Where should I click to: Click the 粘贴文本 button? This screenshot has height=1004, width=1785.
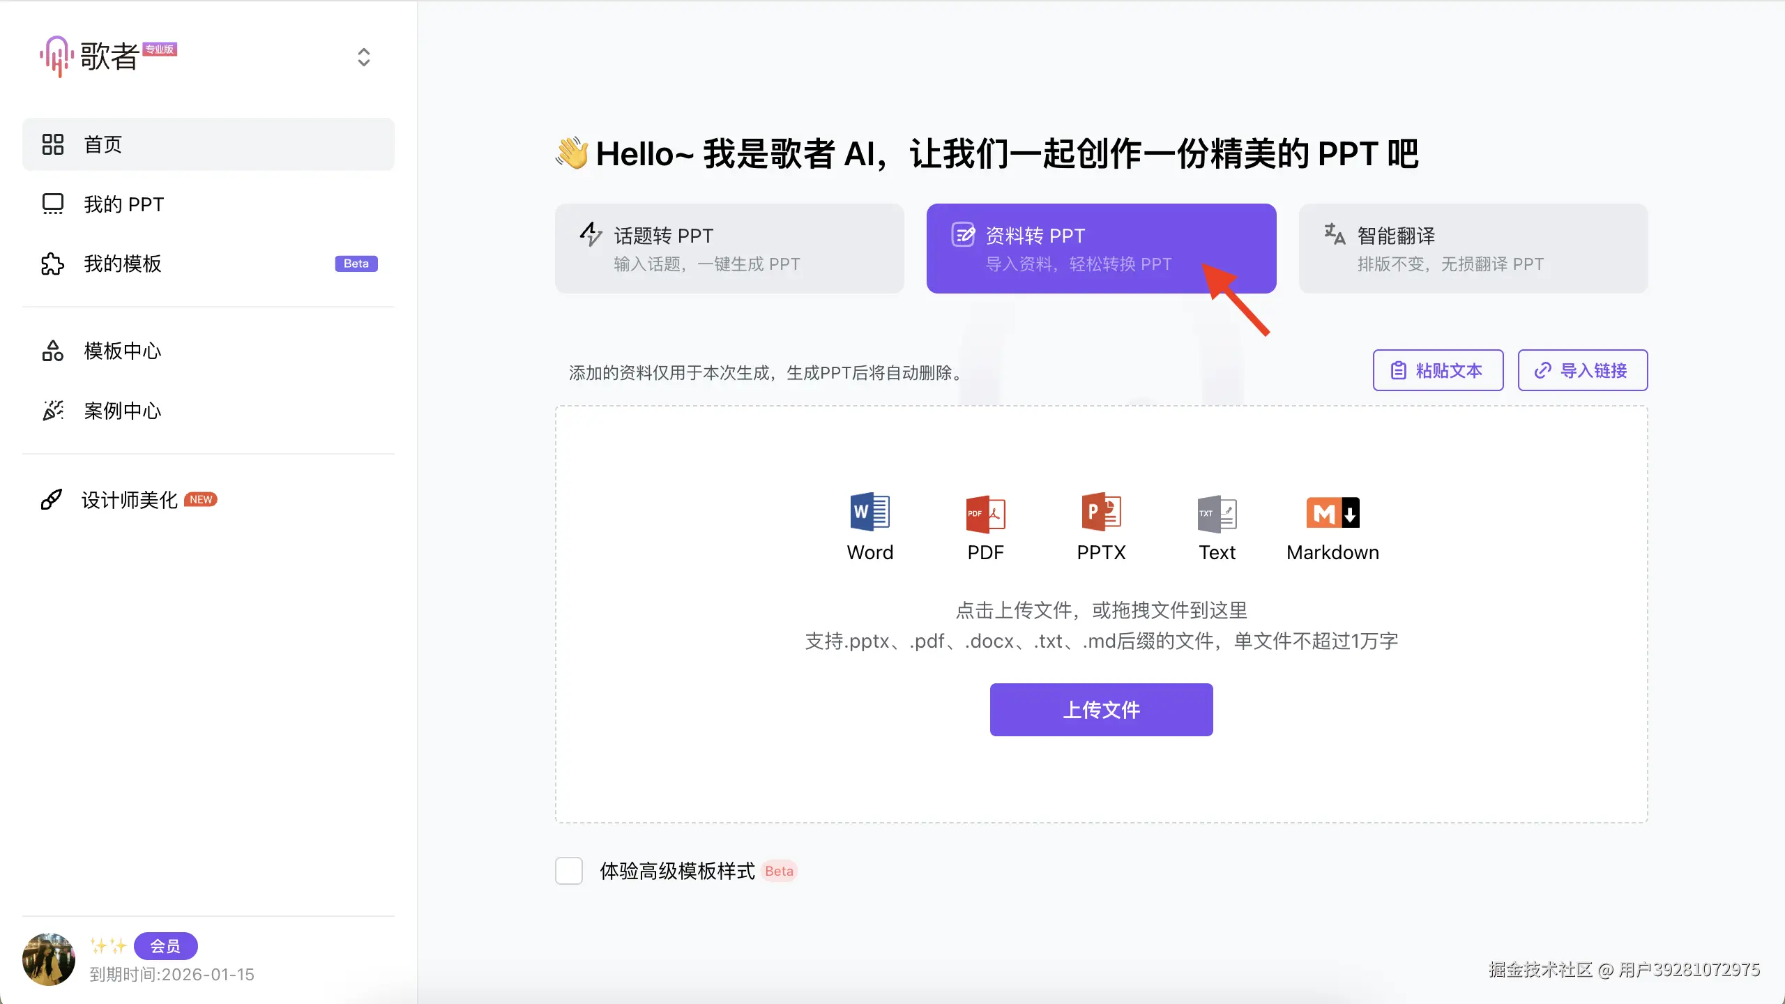(x=1438, y=370)
